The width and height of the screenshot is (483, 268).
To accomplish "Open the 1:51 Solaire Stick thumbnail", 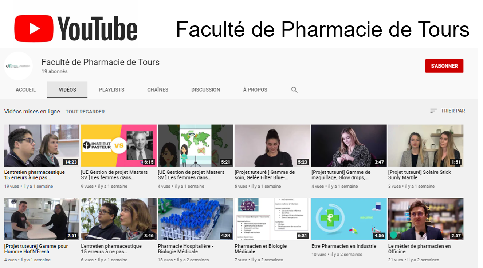I will 426,145.
